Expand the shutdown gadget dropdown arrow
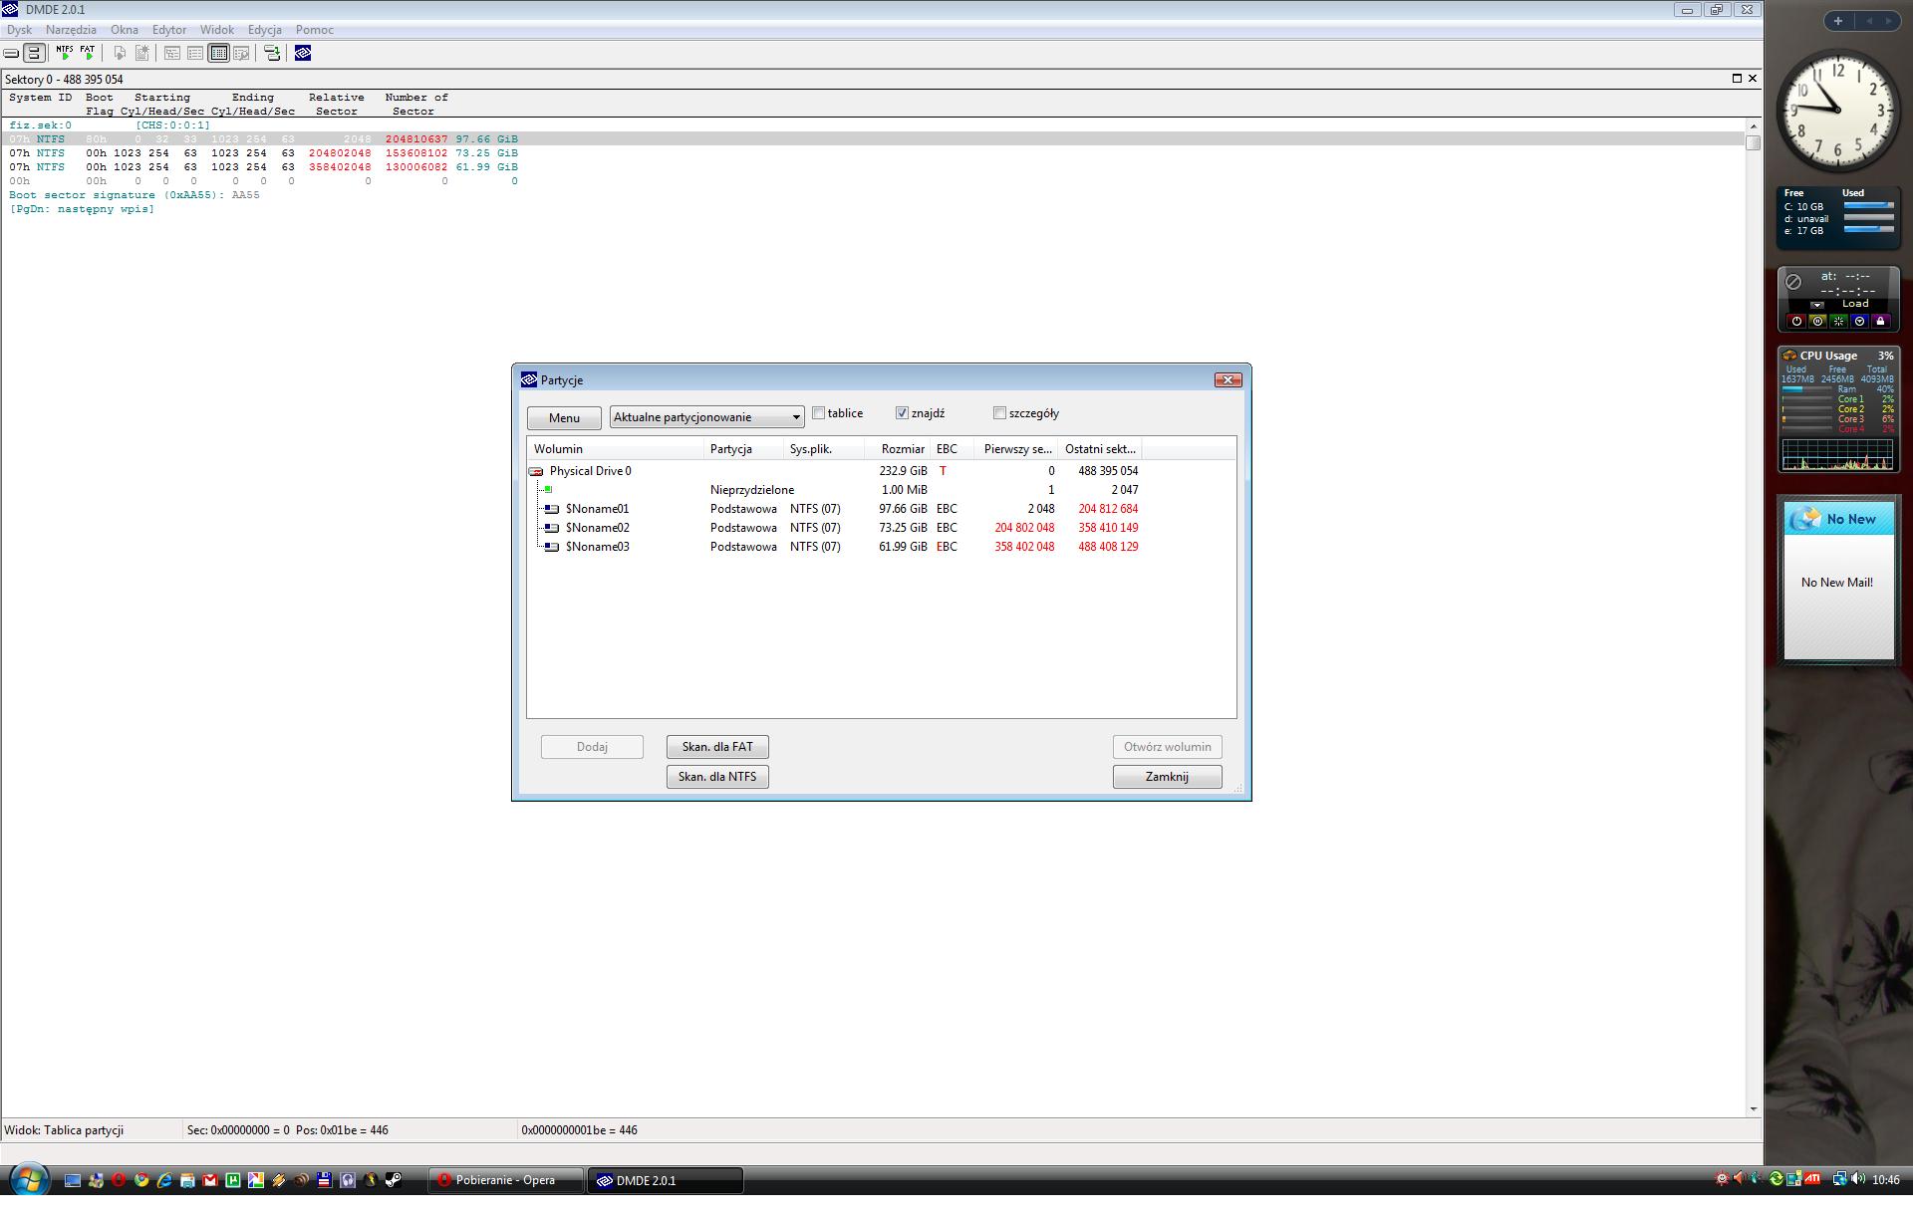This screenshot has height=1219, width=1913. (1817, 305)
